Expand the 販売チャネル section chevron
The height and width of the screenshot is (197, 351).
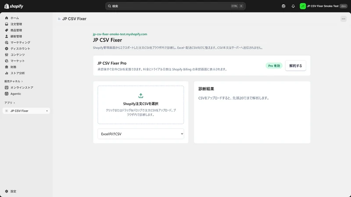[x=22, y=81]
